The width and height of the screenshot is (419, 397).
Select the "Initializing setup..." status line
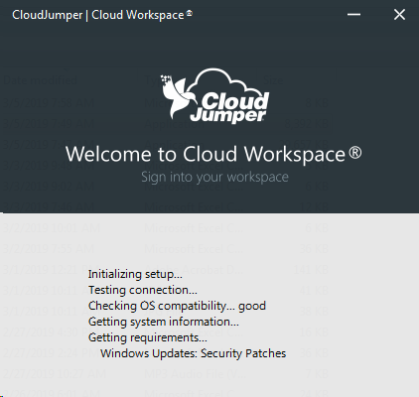[135, 274]
